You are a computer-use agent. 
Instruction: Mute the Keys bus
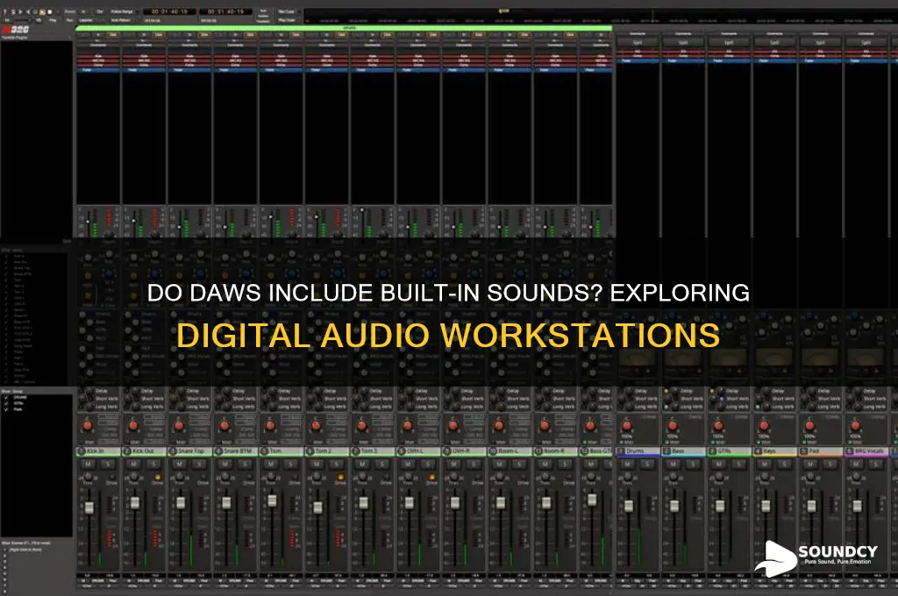pyautogui.click(x=764, y=464)
